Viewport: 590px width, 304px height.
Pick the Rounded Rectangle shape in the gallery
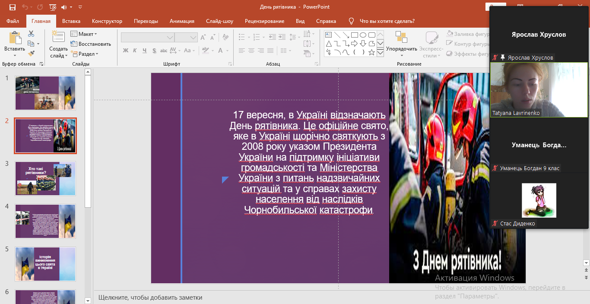pos(371,35)
